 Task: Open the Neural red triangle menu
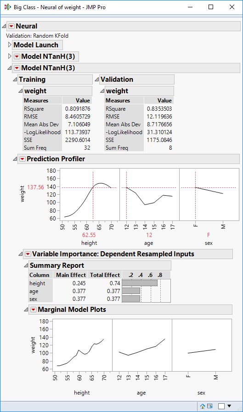click(11, 26)
